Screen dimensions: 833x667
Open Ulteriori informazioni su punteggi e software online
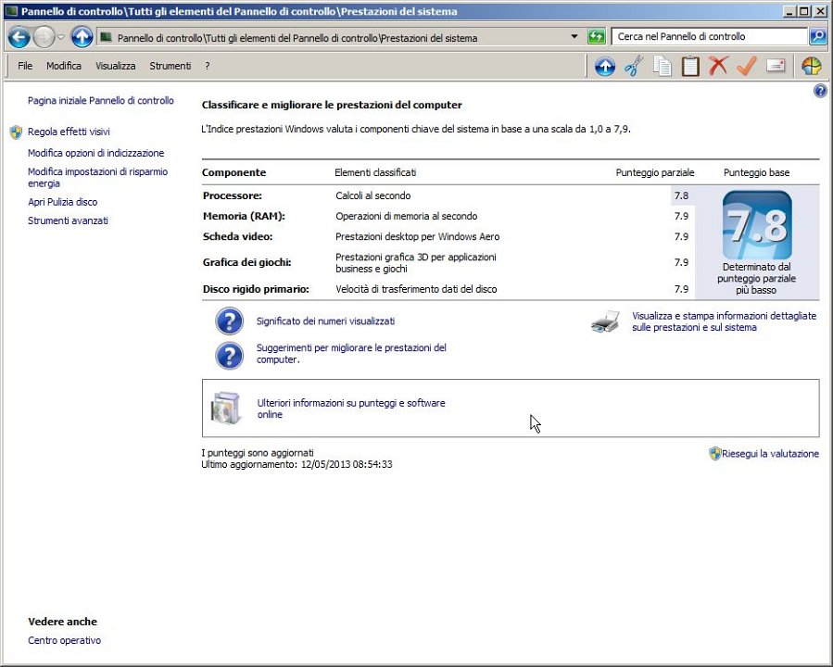(351, 409)
